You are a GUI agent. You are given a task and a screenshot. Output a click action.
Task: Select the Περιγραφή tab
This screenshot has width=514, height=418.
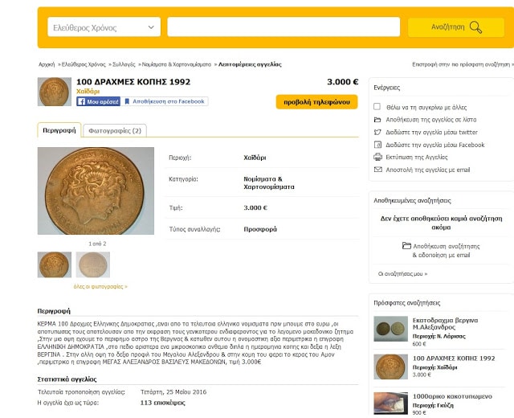[x=59, y=130]
